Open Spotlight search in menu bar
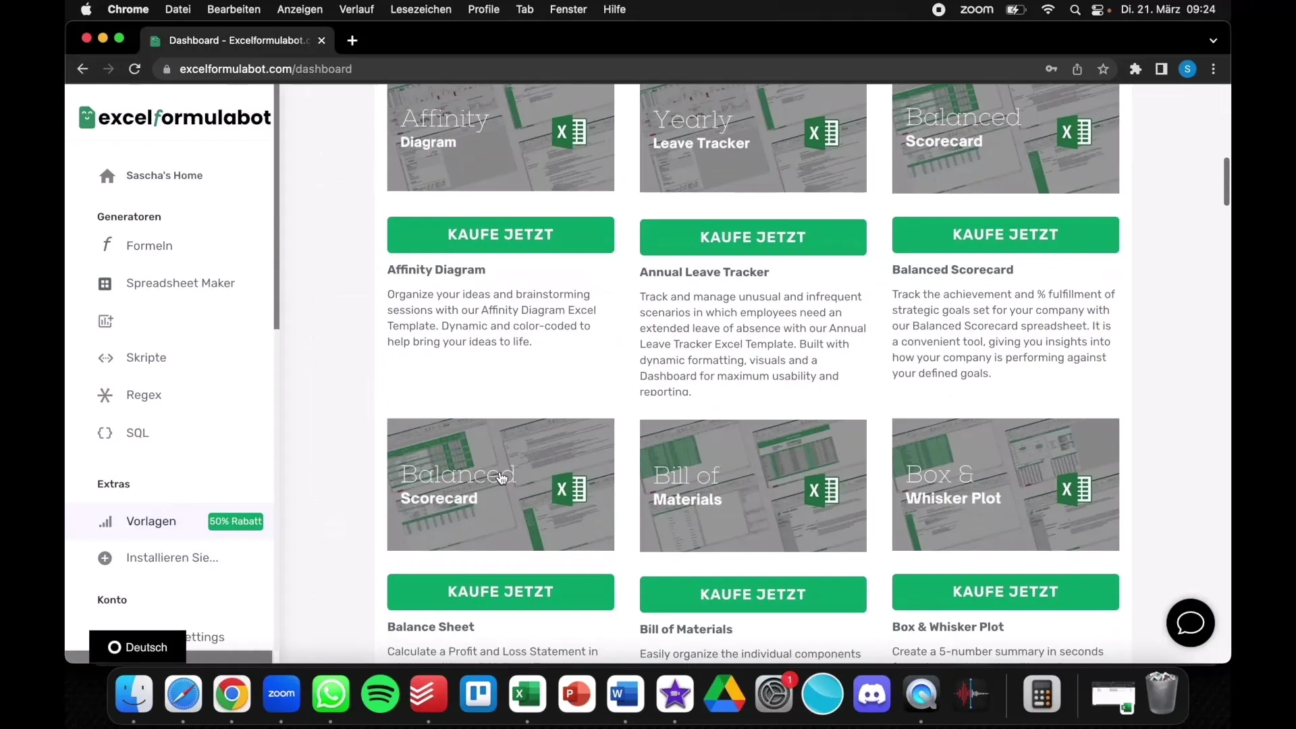The width and height of the screenshot is (1296, 729). pyautogui.click(x=1075, y=9)
